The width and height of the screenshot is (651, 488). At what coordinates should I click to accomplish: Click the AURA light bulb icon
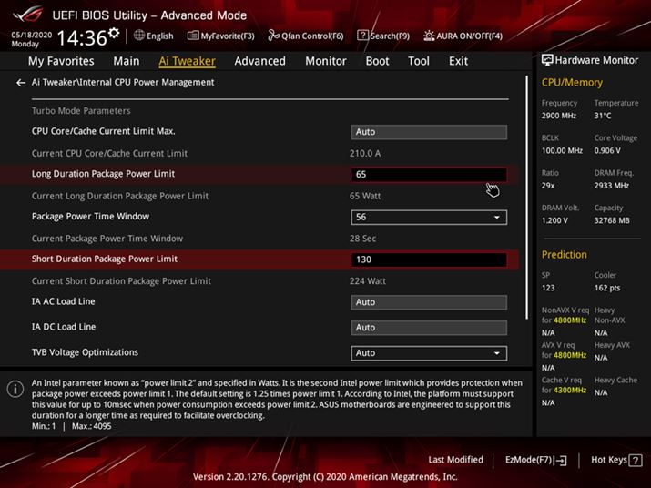coord(429,36)
